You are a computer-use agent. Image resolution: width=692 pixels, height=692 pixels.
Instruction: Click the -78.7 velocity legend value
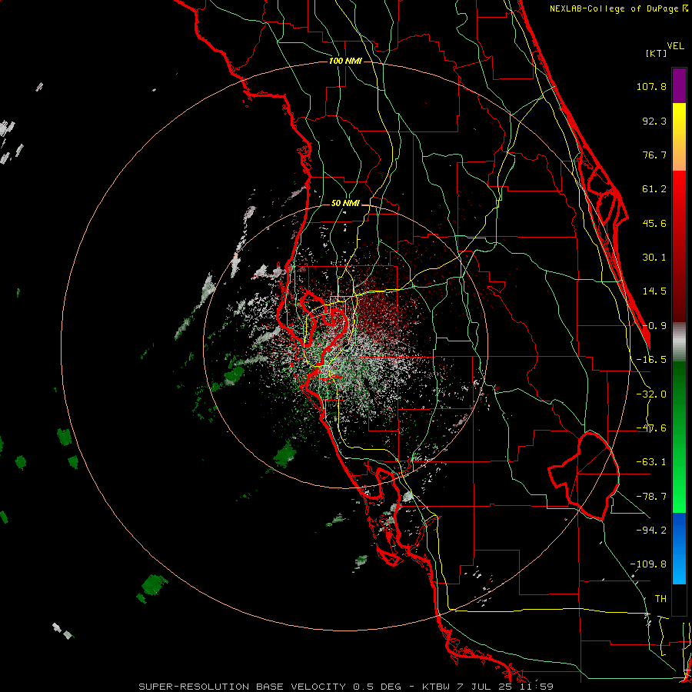651,497
